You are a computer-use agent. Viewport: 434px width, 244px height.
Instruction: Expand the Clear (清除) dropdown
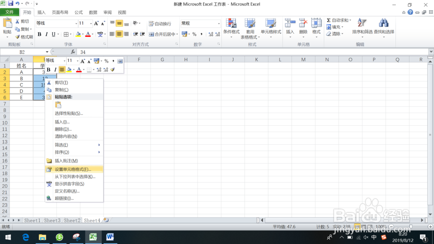(x=342, y=34)
